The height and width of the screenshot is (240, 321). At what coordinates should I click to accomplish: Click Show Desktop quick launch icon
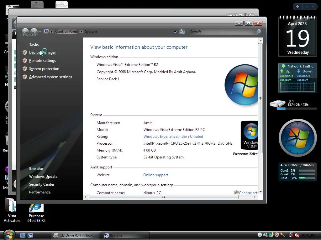click(x=23, y=236)
